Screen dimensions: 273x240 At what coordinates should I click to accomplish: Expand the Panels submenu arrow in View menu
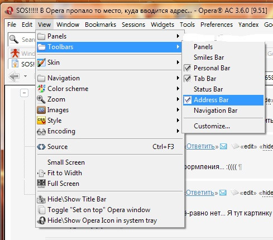[178, 36]
